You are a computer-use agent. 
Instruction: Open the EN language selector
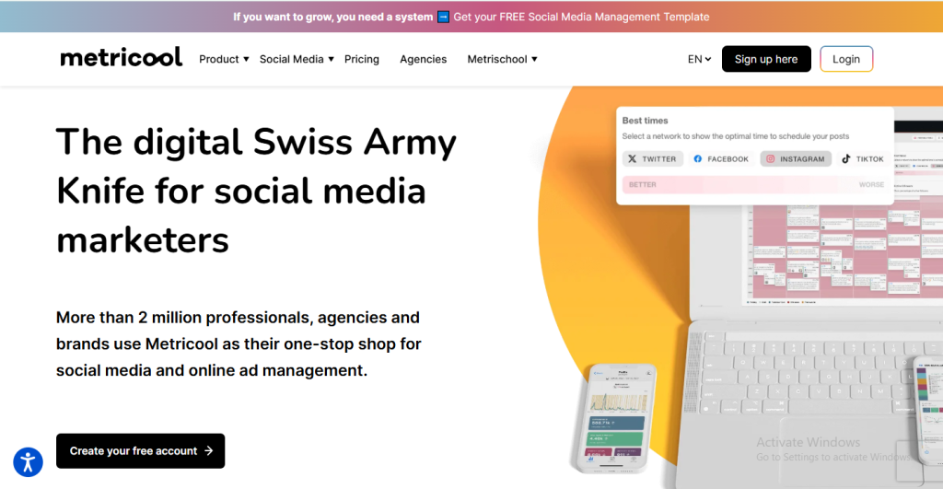(x=699, y=59)
